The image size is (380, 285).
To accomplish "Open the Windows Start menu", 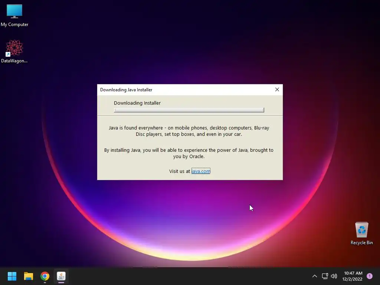I will (x=12, y=276).
